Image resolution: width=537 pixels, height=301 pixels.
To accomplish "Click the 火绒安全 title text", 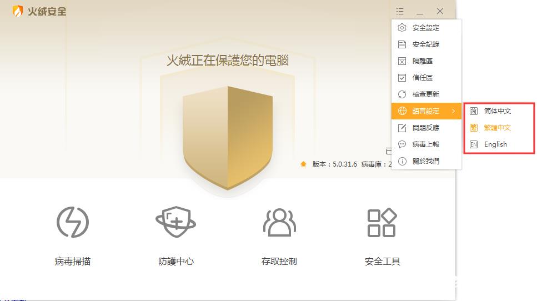I will pyautogui.click(x=47, y=11).
